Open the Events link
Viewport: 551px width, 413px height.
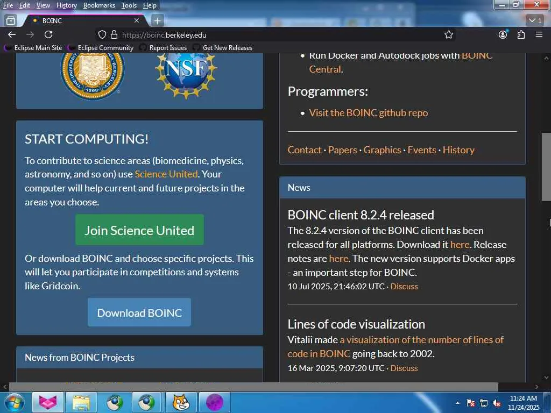coord(422,150)
